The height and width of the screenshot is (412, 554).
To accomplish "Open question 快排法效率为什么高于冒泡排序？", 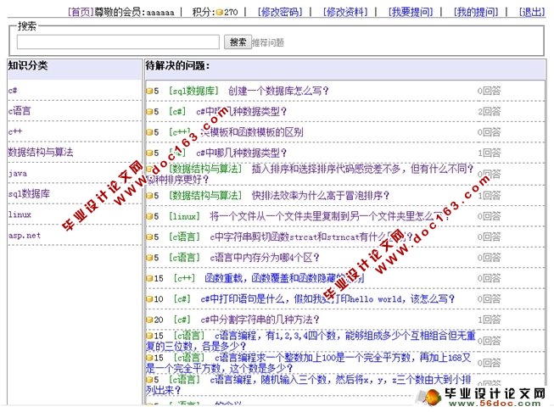I will 321,195.
